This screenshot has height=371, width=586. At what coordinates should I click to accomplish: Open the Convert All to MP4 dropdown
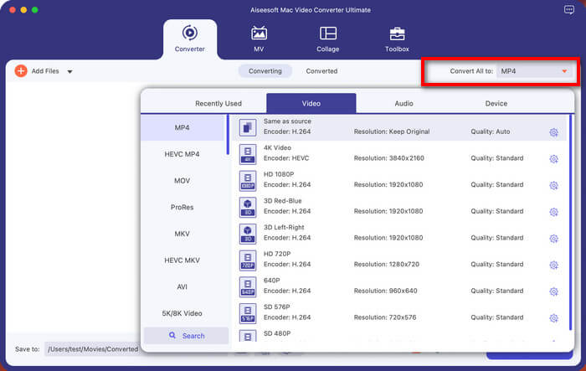click(534, 71)
